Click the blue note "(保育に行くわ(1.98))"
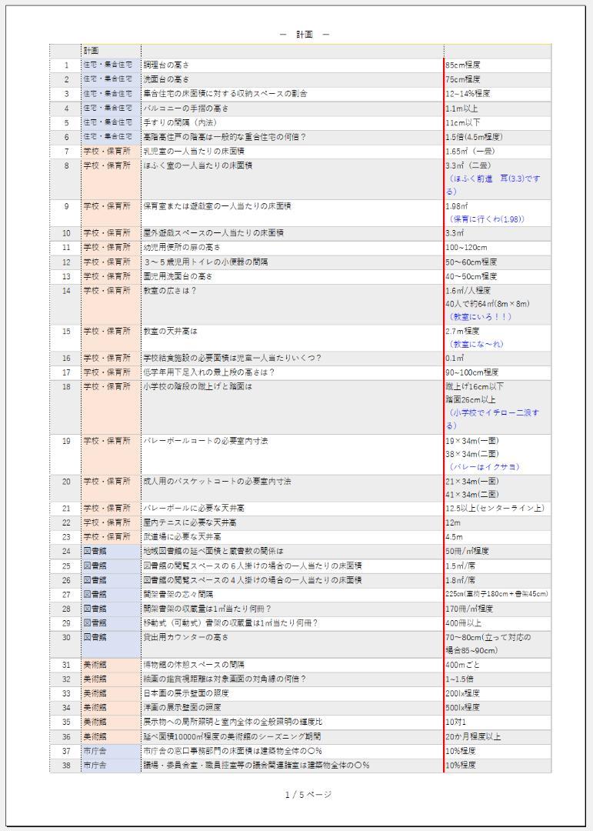The image size is (593, 831). (x=487, y=219)
